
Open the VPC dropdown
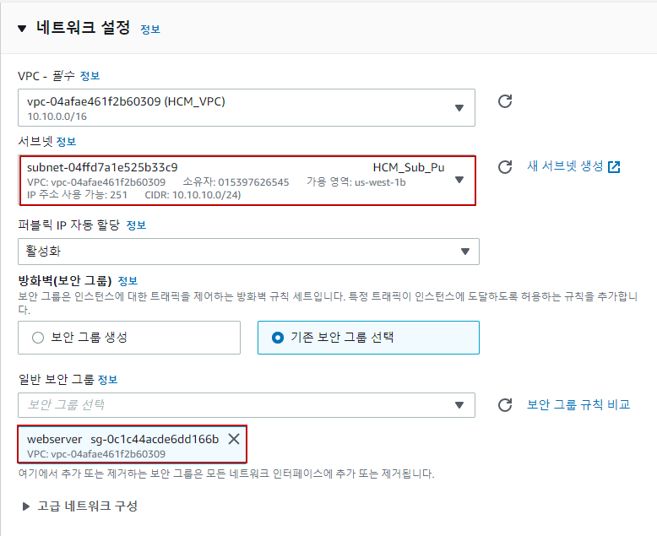[x=247, y=107]
